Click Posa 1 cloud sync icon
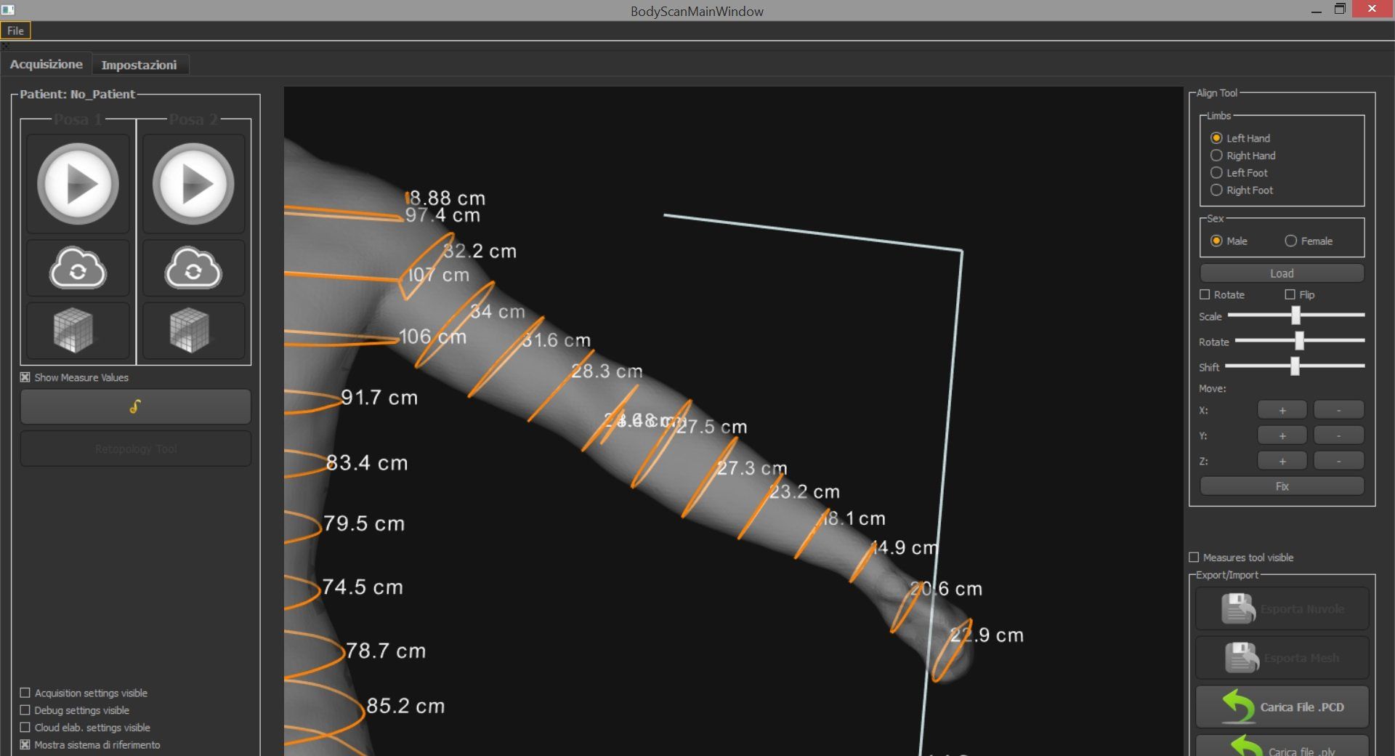 pos(78,268)
